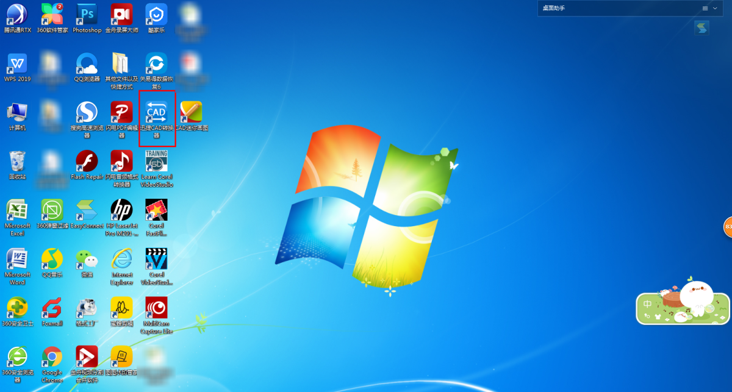Click the 中 input method cartoon widget
The width and height of the screenshot is (732, 392).
click(x=647, y=304)
